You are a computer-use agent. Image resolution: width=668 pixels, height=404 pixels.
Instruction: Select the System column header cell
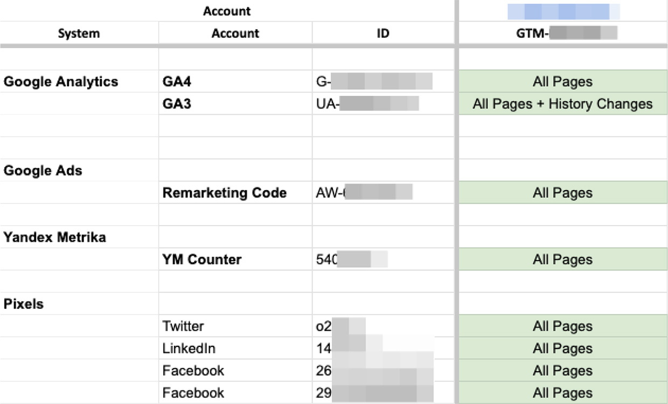tap(79, 33)
